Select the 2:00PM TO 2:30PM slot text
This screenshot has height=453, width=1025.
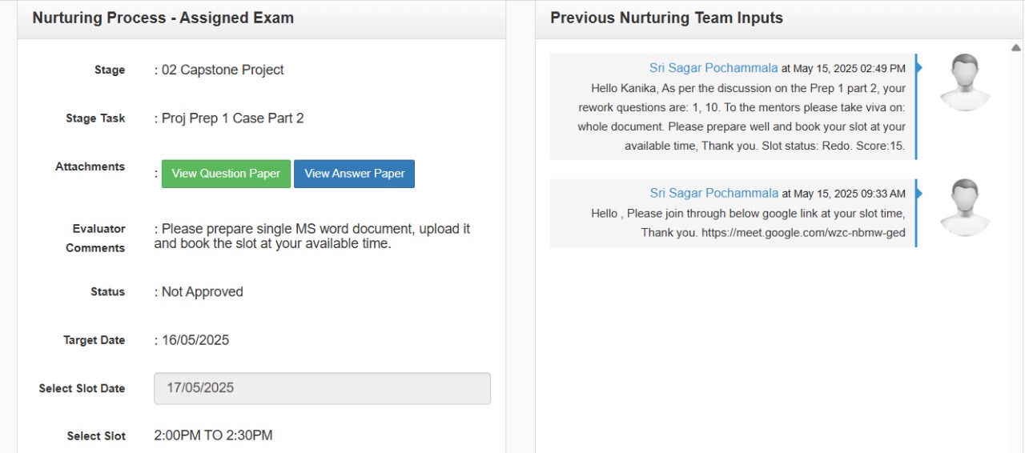[x=213, y=435]
